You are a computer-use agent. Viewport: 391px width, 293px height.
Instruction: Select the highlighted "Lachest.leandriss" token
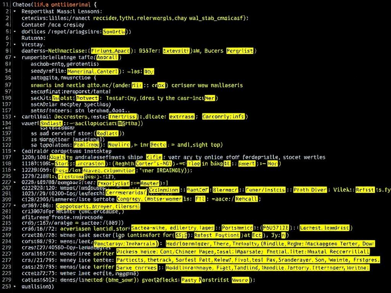[x=324, y=228]
